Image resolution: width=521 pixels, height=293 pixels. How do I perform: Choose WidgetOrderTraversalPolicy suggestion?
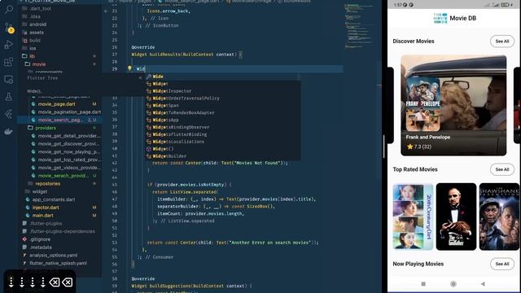click(223, 98)
